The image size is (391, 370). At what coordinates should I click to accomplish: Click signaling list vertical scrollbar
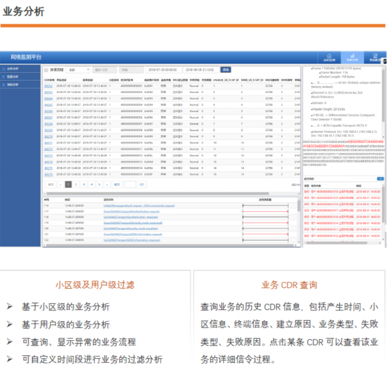[299, 206]
